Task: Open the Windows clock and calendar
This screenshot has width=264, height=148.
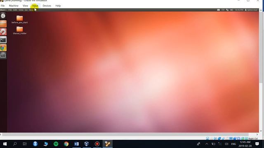Action: 245,144
